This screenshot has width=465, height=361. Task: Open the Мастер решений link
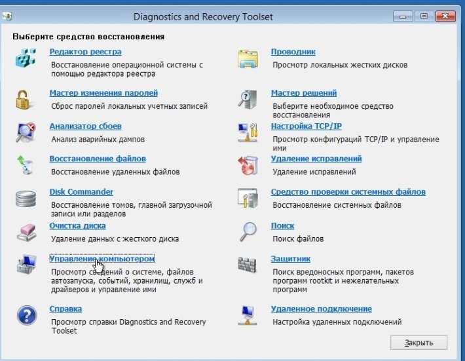(303, 93)
